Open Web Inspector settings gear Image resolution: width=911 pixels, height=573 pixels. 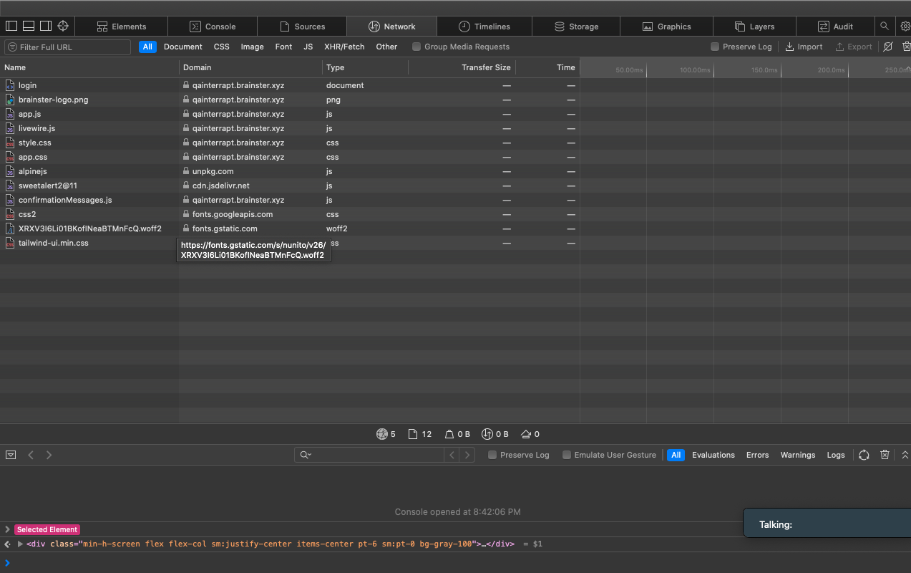tap(905, 27)
